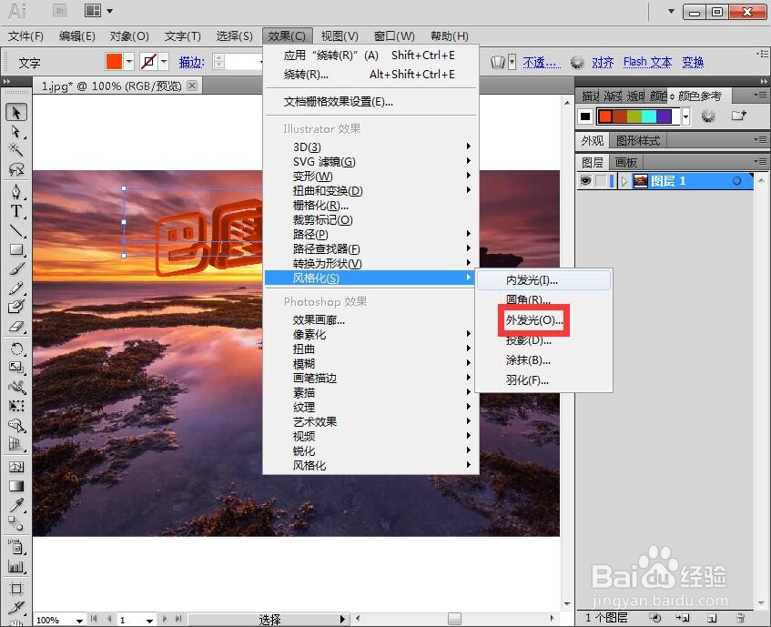Open the Layers panel menu
The height and width of the screenshot is (627, 771).
pyautogui.click(x=761, y=161)
